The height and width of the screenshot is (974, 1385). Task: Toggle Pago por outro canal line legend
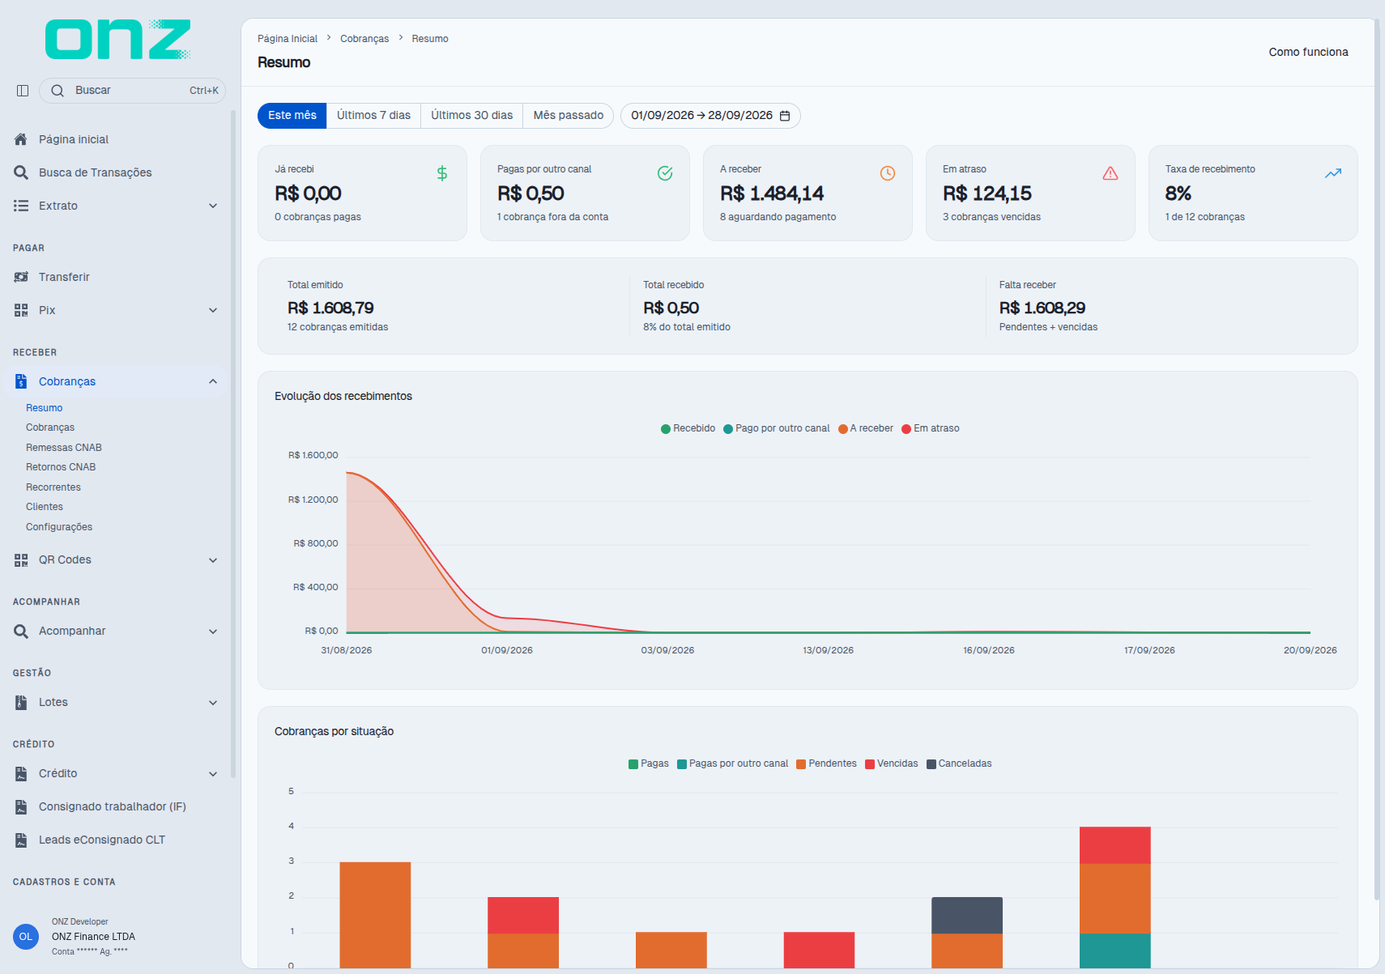coord(776,428)
